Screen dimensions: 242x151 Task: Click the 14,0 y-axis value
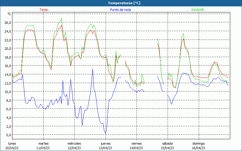(x=8, y=74)
